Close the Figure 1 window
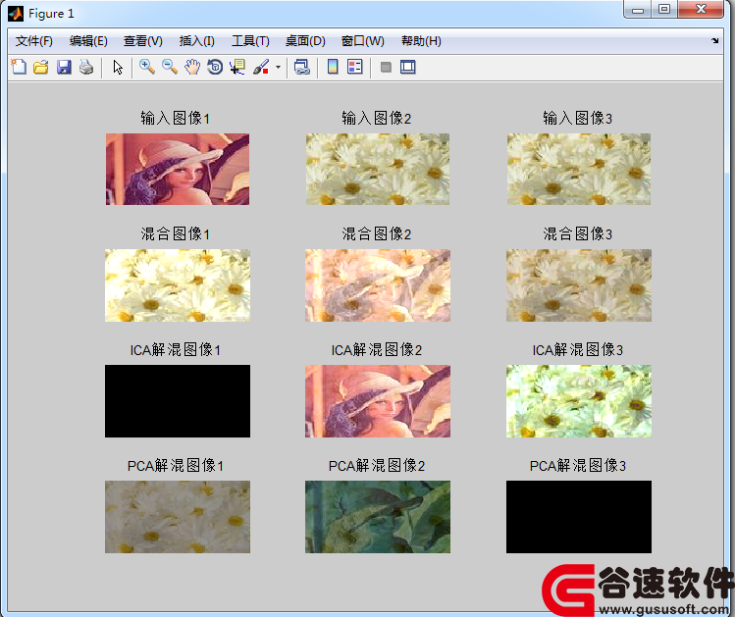The width and height of the screenshot is (735, 617). (x=701, y=10)
